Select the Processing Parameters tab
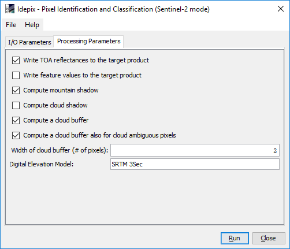This screenshot has height=249, width=290. coord(88,41)
